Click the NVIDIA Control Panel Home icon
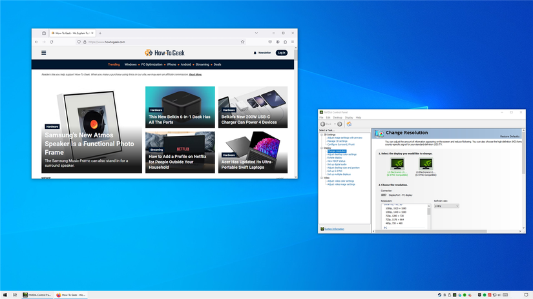Screen dimensions: 533x299 tap(349, 124)
